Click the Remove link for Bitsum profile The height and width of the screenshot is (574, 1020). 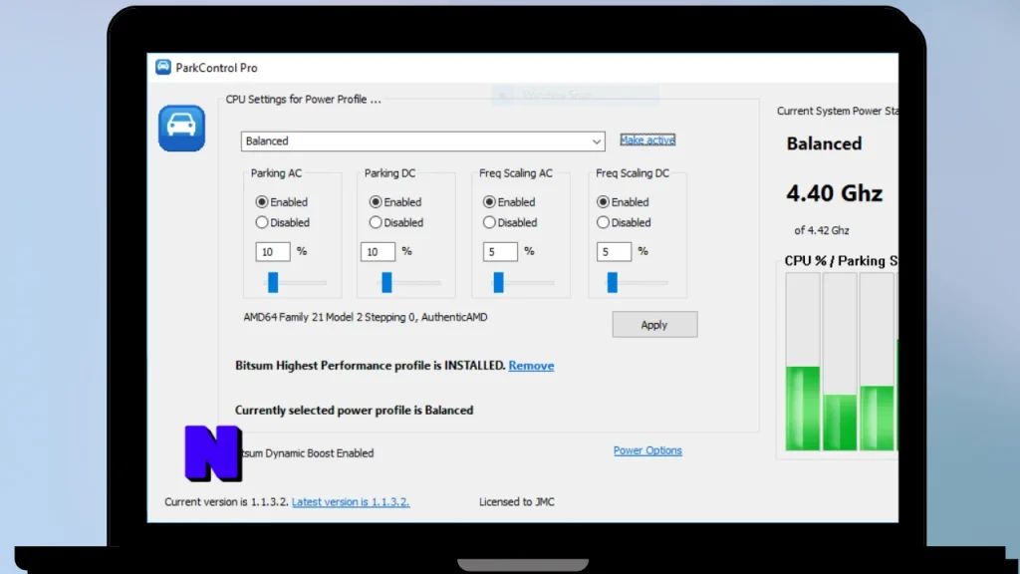point(532,366)
